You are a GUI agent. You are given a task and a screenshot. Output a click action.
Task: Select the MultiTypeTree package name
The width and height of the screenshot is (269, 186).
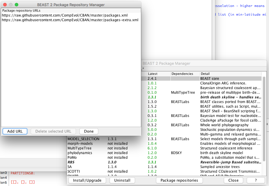point(79,148)
